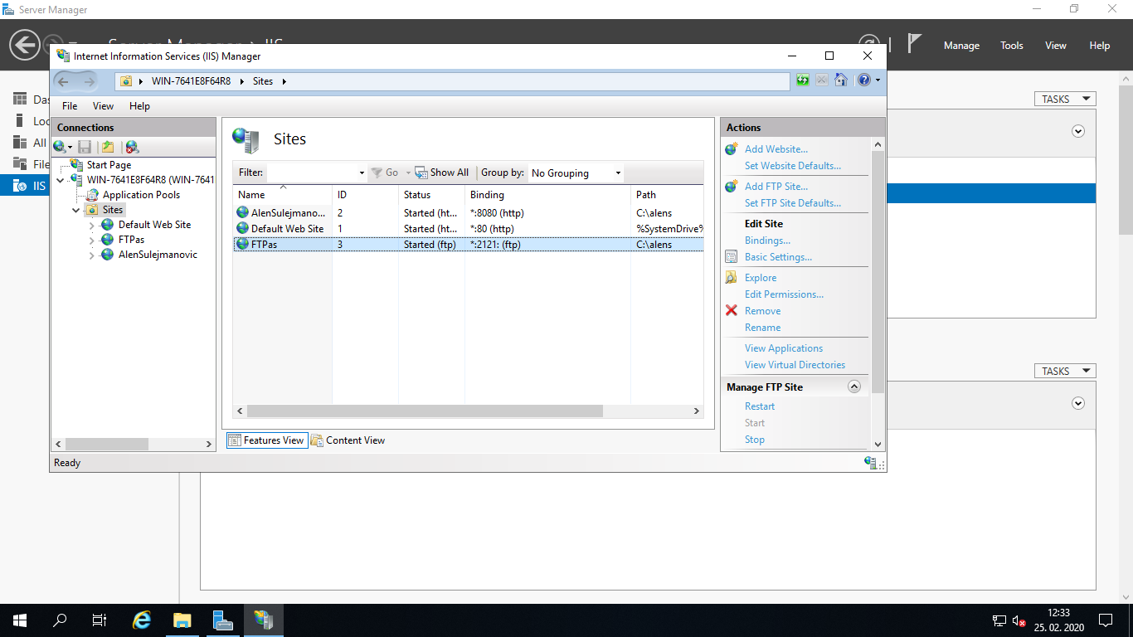Collapse the Manage FTP Site section
The height and width of the screenshot is (637, 1133).
854,387
